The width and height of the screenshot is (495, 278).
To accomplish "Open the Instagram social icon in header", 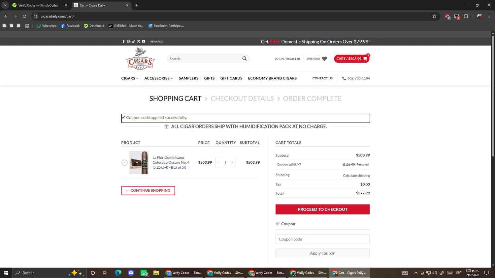I will (x=129, y=42).
